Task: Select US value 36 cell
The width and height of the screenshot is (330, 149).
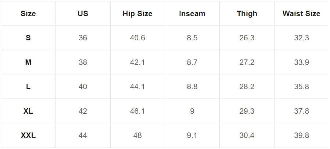Action: click(x=83, y=38)
